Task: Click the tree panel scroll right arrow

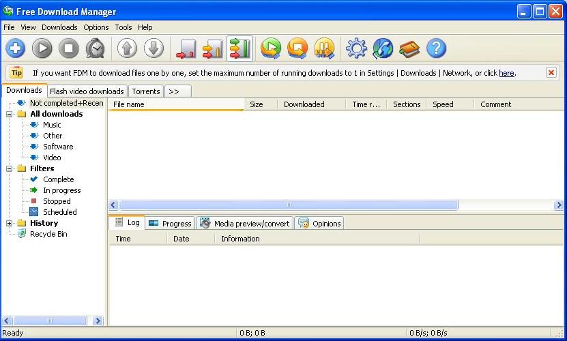Action: (98, 321)
